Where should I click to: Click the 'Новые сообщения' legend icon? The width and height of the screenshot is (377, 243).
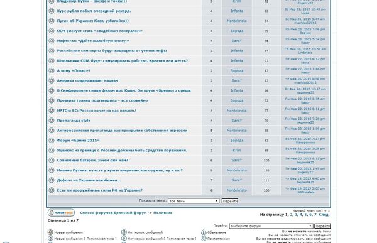pyautogui.click(x=50, y=232)
